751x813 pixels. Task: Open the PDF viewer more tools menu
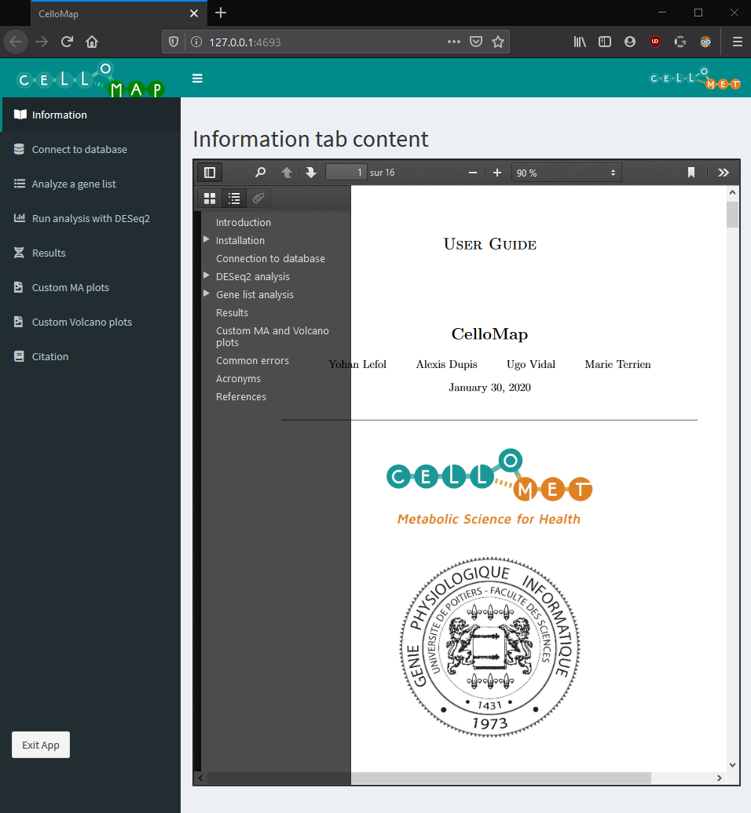pyautogui.click(x=724, y=173)
